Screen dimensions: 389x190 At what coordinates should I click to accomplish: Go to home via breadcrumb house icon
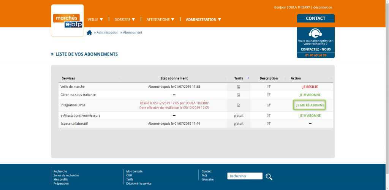pyautogui.click(x=89, y=33)
